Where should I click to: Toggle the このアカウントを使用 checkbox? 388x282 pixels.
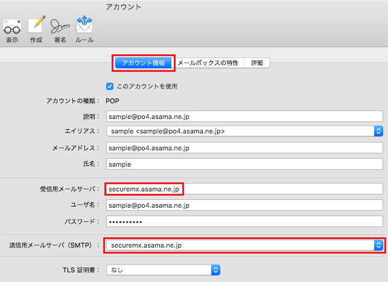coord(110,86)
